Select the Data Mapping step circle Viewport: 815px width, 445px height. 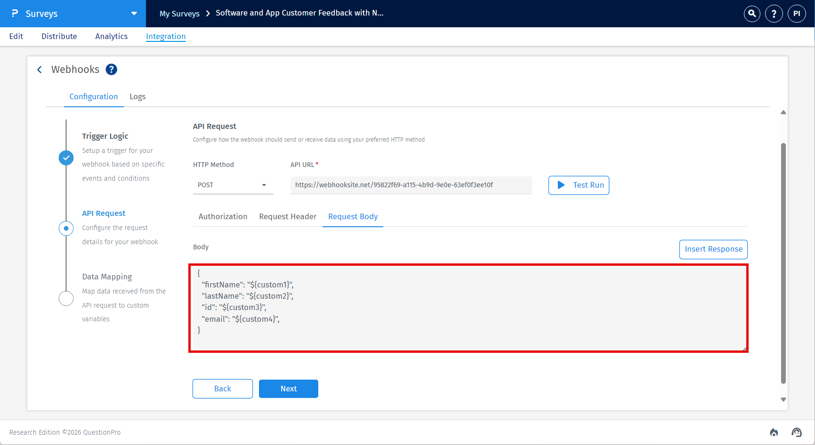pos(66,298)
